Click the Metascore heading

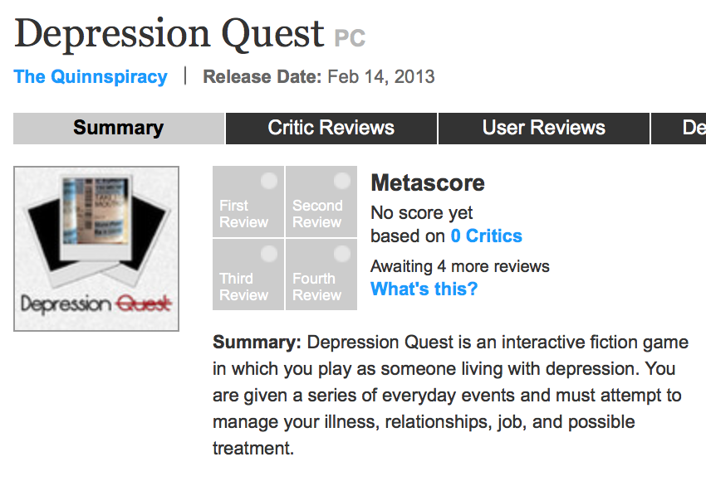pyautogui.click(x=428, y=183)
